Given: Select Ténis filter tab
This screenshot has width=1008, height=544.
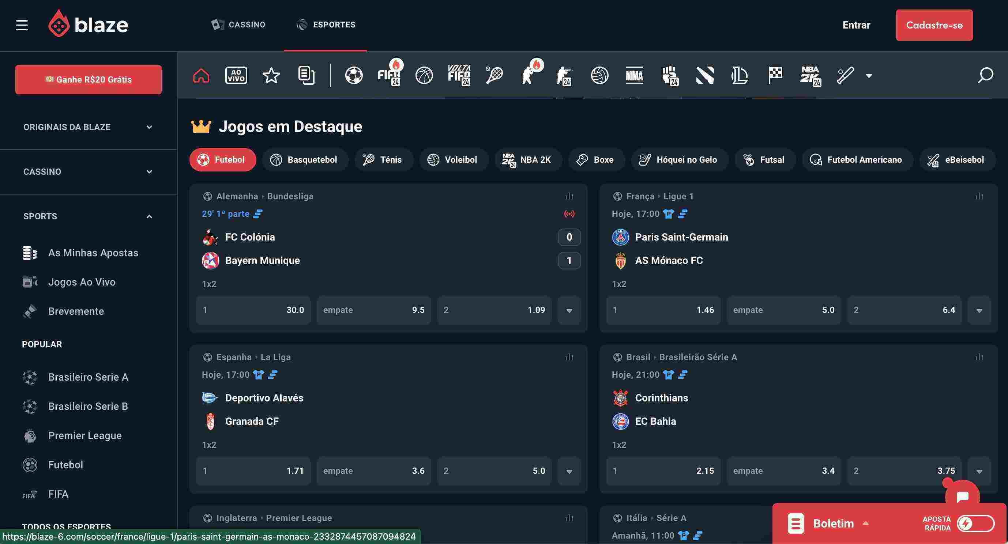Looking at the screenshot, I should [x=383, y=159].
